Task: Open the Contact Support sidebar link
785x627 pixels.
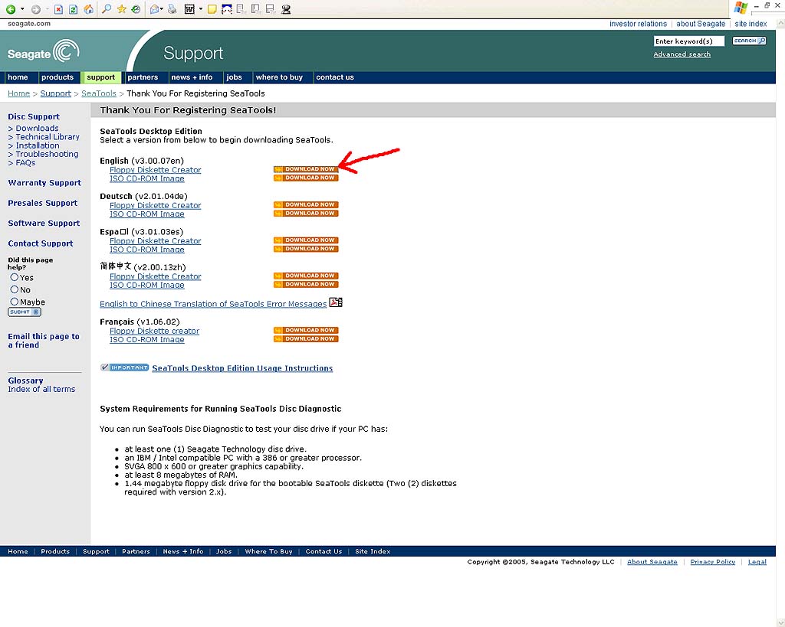Action: tap(40, 243)
